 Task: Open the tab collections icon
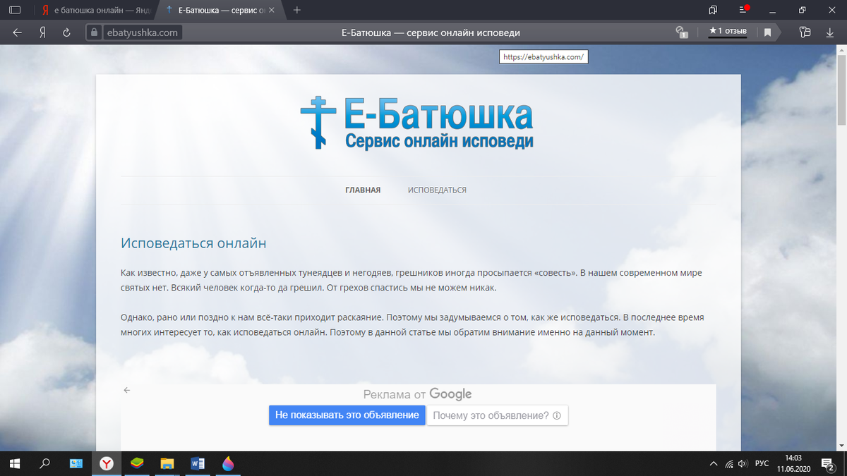[713, 10]
